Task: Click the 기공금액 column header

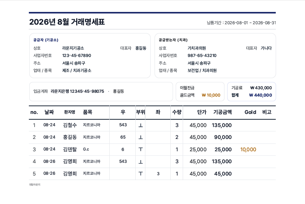Action: 223,112
